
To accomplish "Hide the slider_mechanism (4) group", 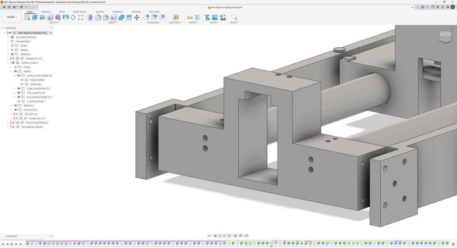I will pos(19,88).
